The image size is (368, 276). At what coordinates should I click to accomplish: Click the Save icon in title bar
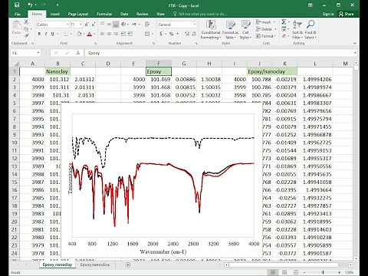17,5
